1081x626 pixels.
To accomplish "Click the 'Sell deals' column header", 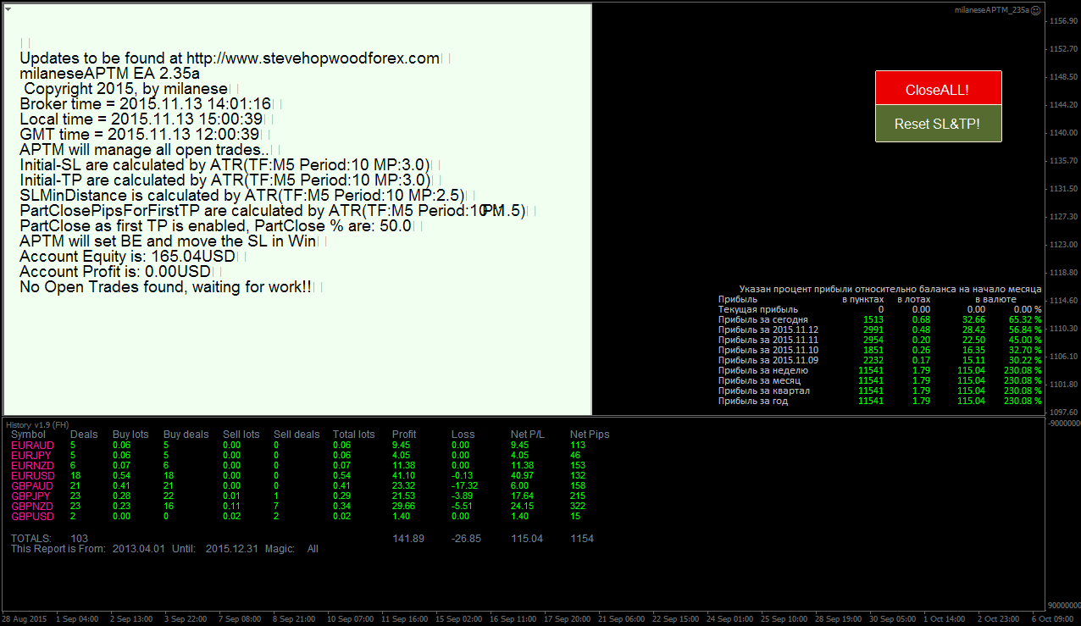I will pos(297,435).
